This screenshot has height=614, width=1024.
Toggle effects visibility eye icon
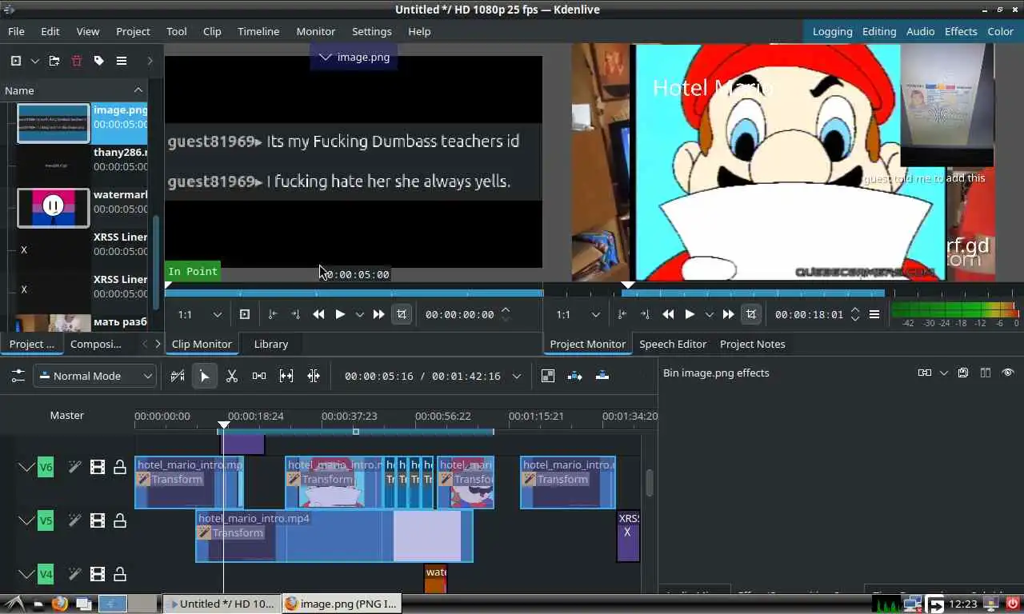(1008, 373)
